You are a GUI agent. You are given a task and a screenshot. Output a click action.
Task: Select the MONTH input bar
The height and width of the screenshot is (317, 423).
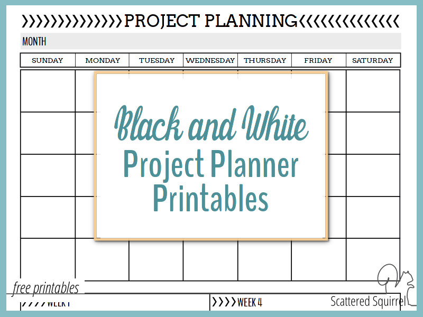[x=210, y=41]
